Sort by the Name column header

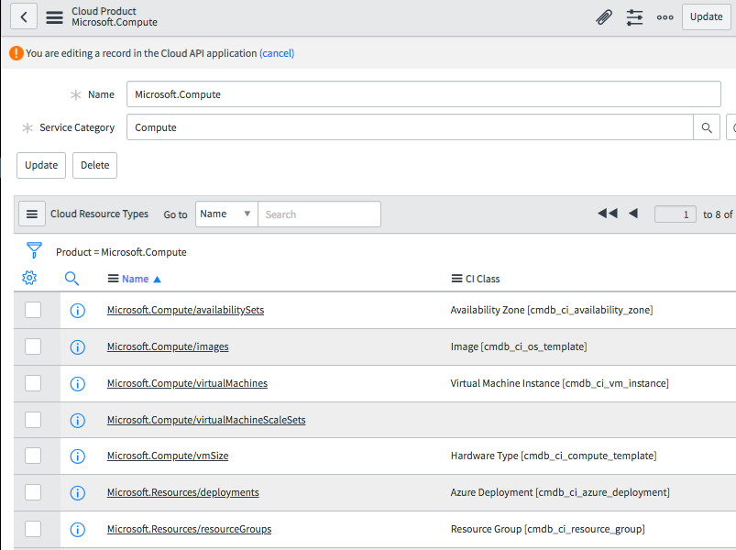[x=135, y=280]
